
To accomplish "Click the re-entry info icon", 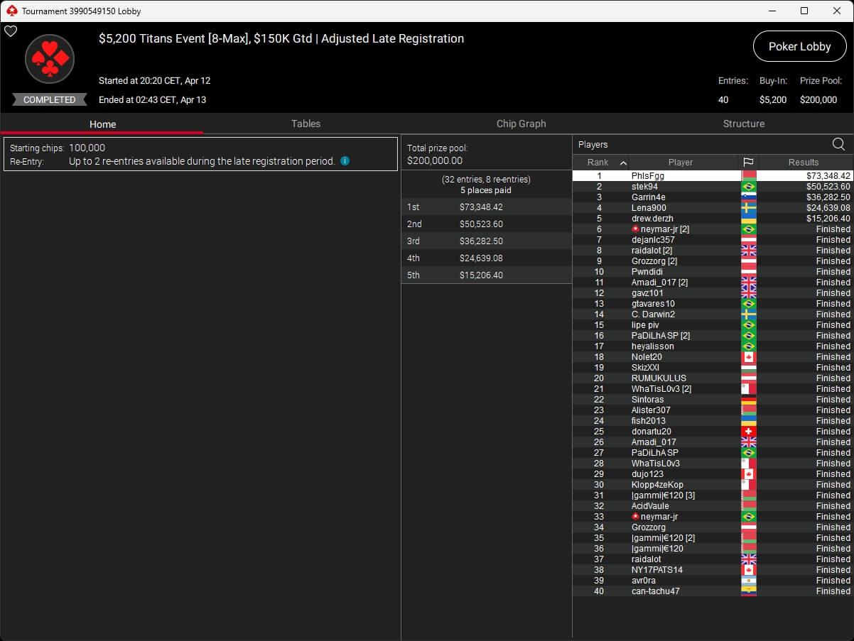I will (x=345, y=161).
